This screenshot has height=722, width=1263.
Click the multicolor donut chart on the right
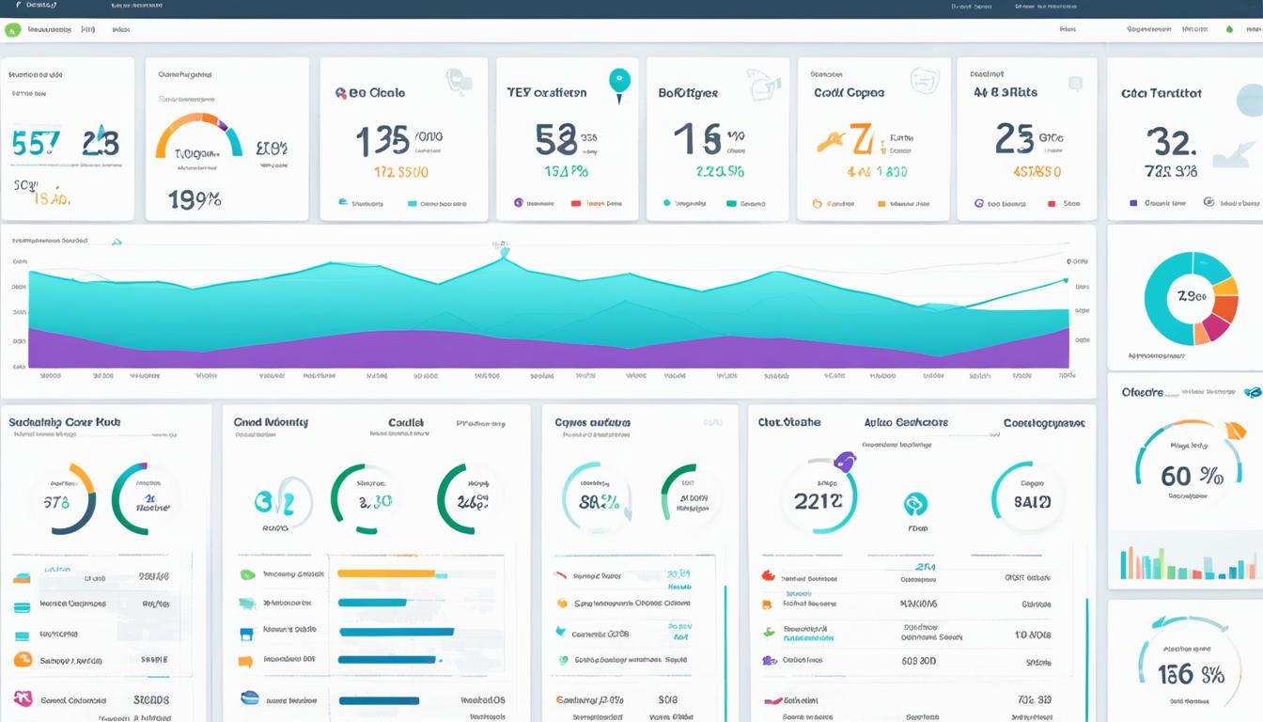[1192, 298]
